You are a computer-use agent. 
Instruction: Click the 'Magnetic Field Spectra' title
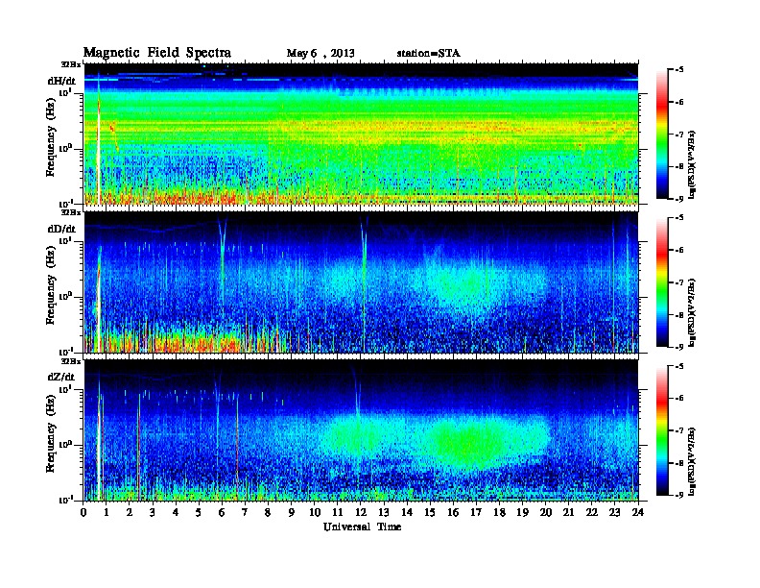(x=157, y=53)
